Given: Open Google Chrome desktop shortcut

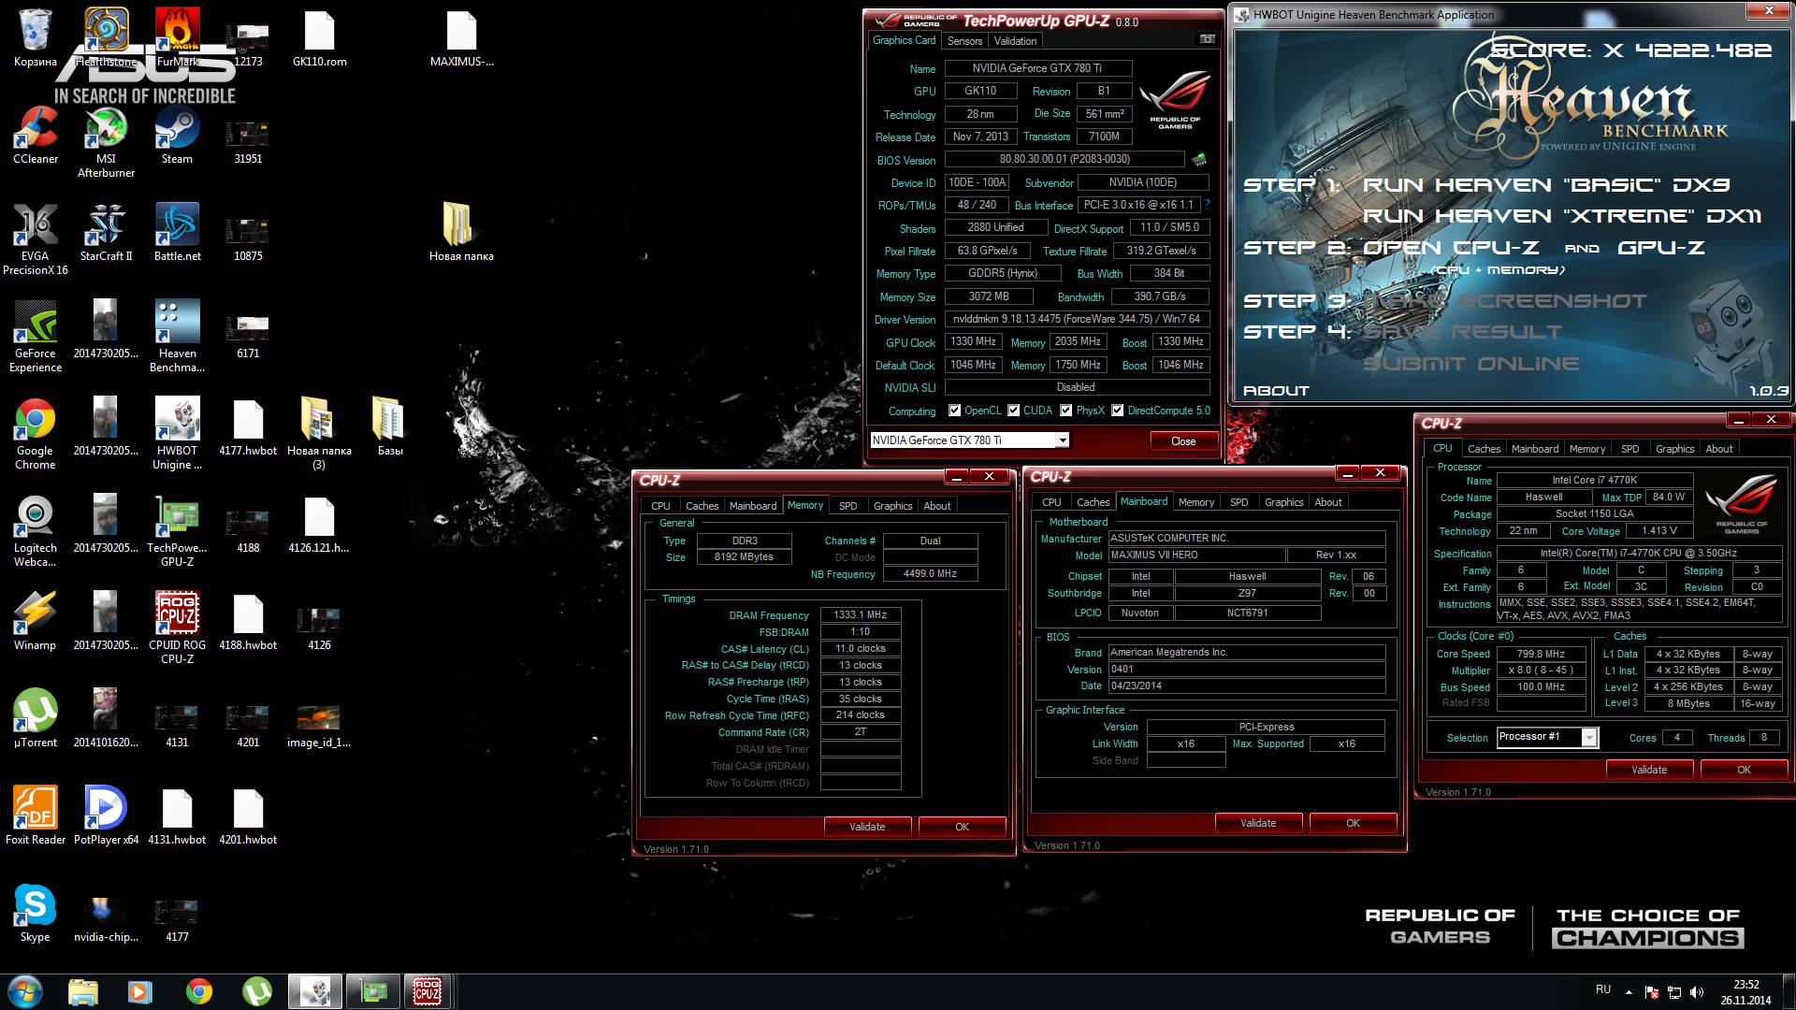Looking at the screenshot, I should pyautogui.click(x=36, y=434).
